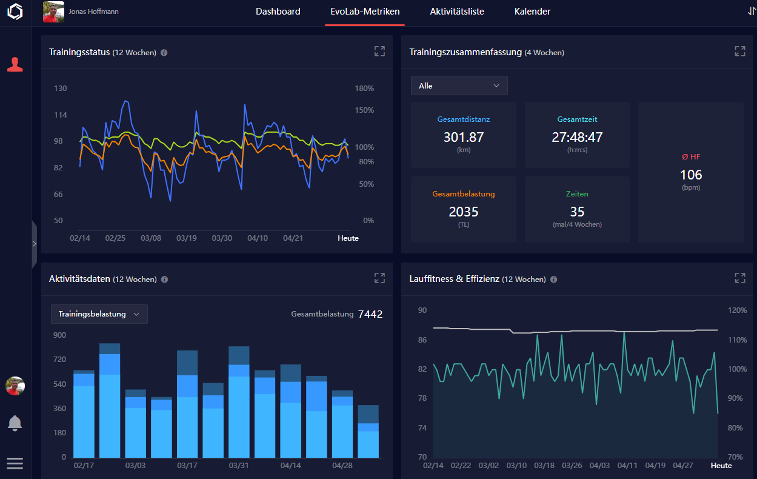Click the Jonas Hoffmann profile name

pyautogui.click(x=93, y=12)
